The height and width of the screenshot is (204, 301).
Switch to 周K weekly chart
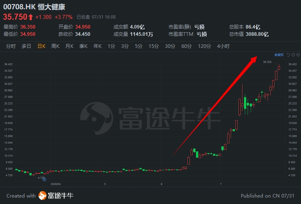[x=55, y=46]
